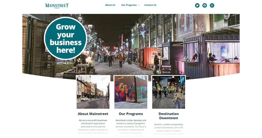Expand the Our Programs dropdown chevron

pos(139,5)
